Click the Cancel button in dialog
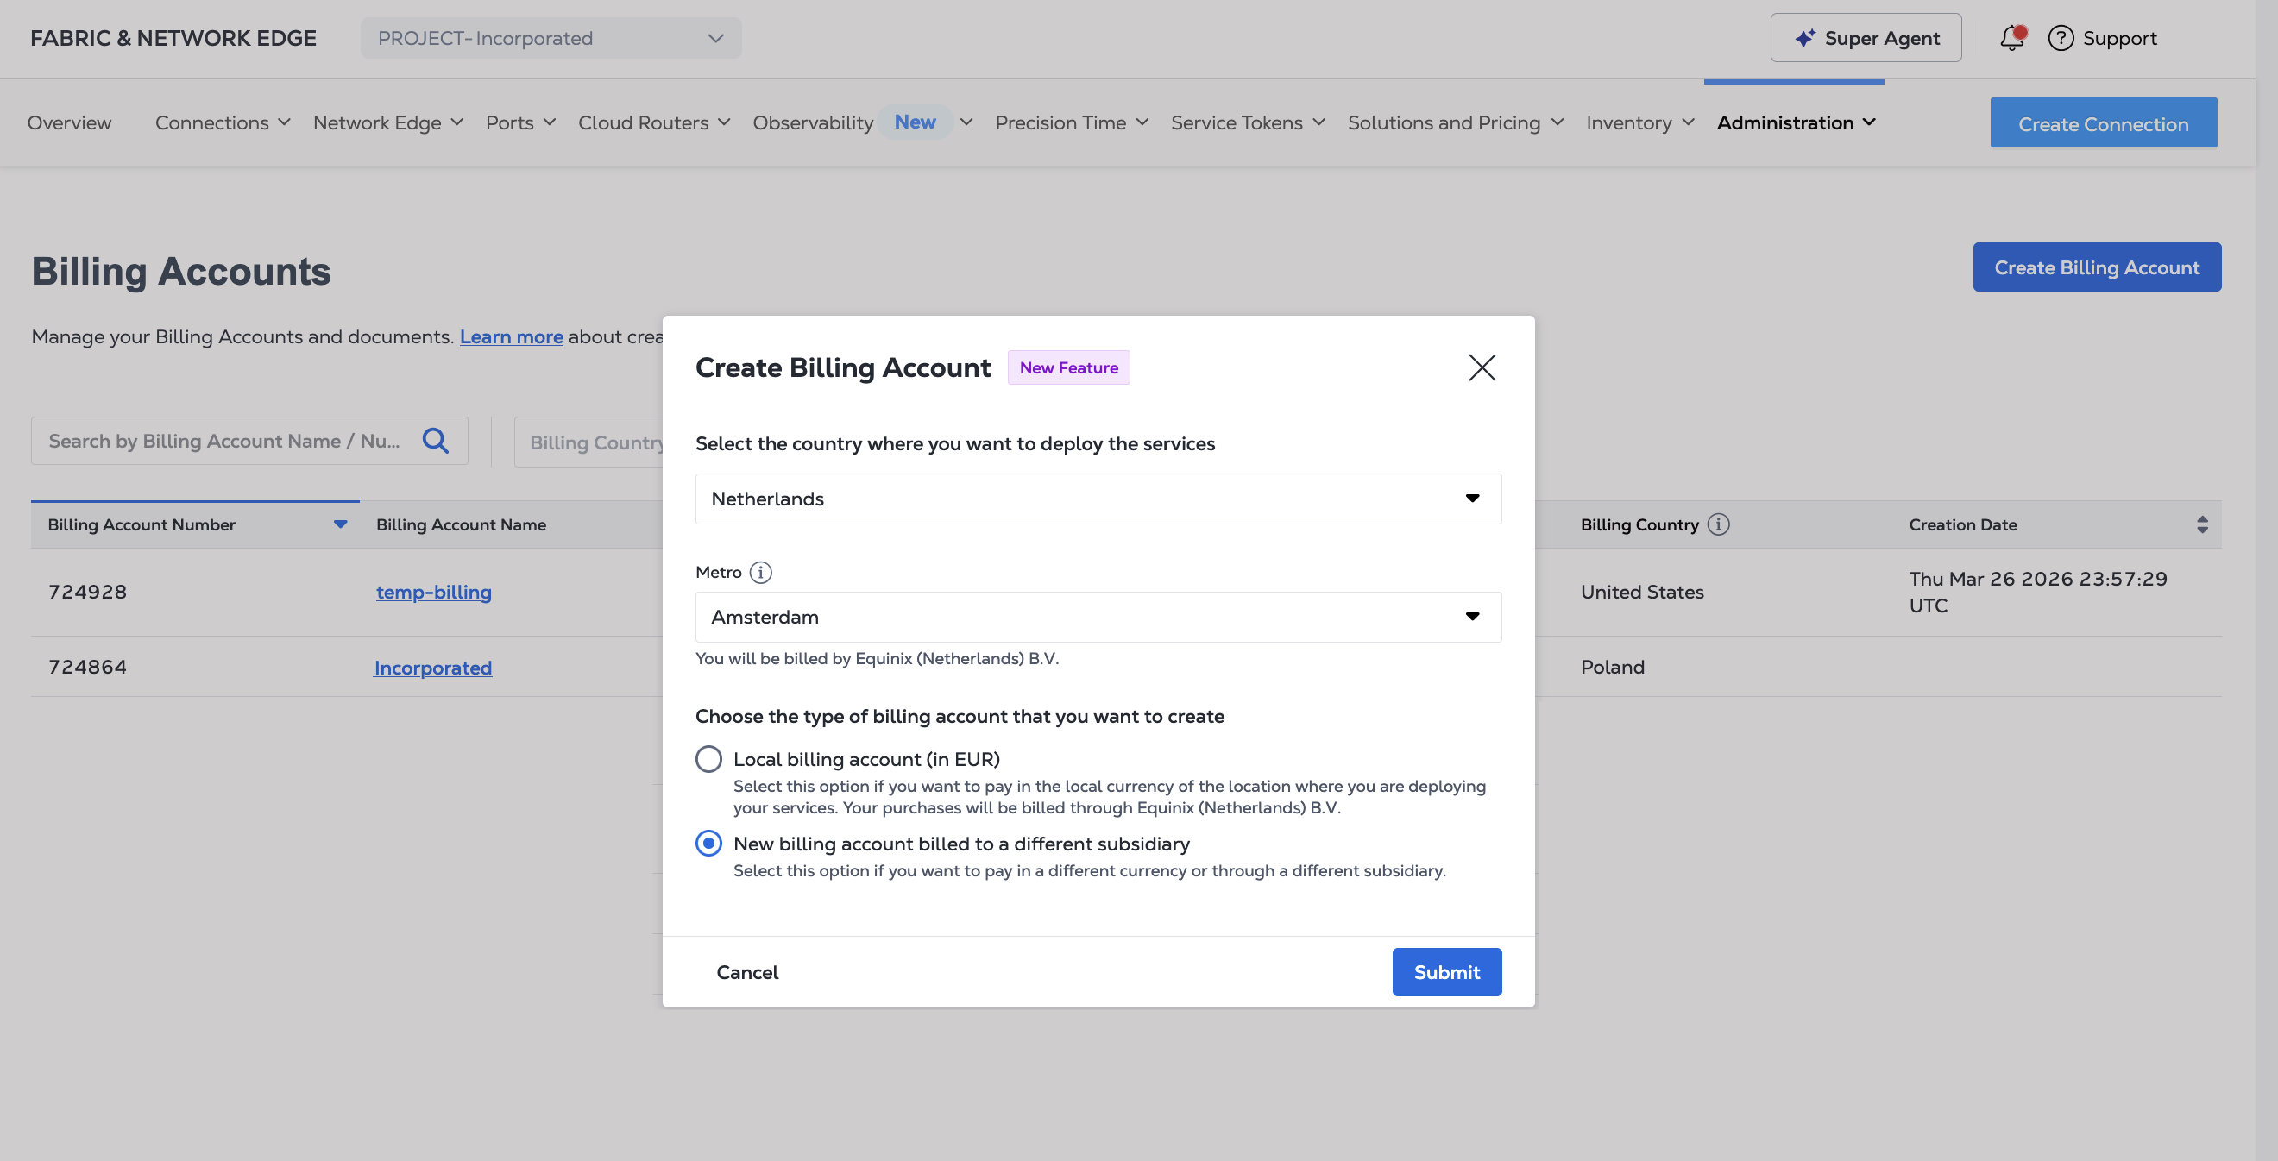 coord(746,972)
